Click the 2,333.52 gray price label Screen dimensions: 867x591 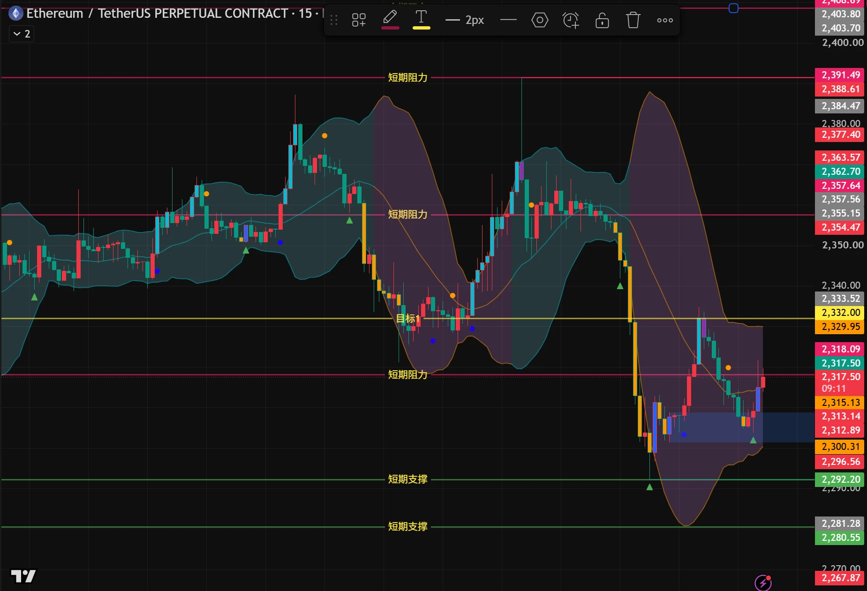(840, 299)
